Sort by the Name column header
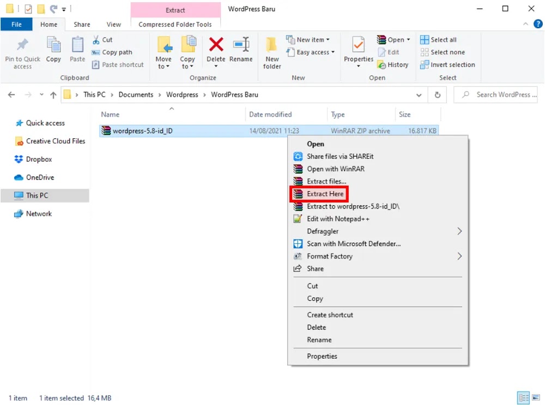The width and height of the screenshot is (545, 405). 110,114
